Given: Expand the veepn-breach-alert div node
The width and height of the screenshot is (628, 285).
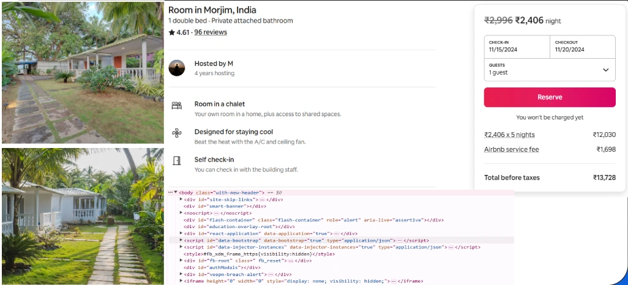Looking at the screenshot, I should pos(181,275).
